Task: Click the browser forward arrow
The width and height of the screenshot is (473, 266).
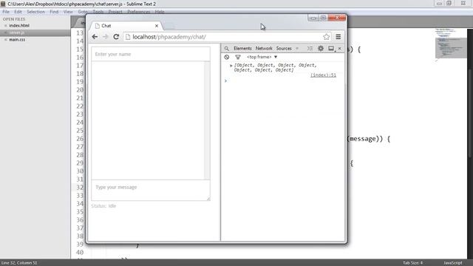Action: coord(105,37)
